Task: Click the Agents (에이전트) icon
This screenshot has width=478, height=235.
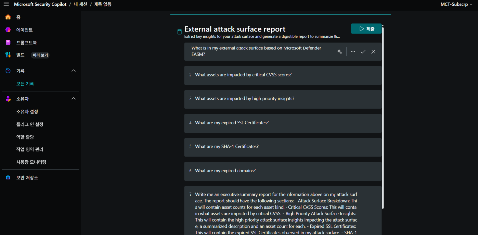Action: 8,30
